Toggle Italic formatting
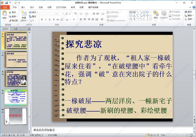 coord(46,19)
